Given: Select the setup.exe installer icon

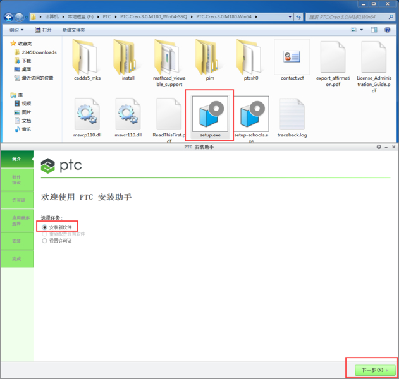Looking at the screenshot, I should tap(210, 114).
